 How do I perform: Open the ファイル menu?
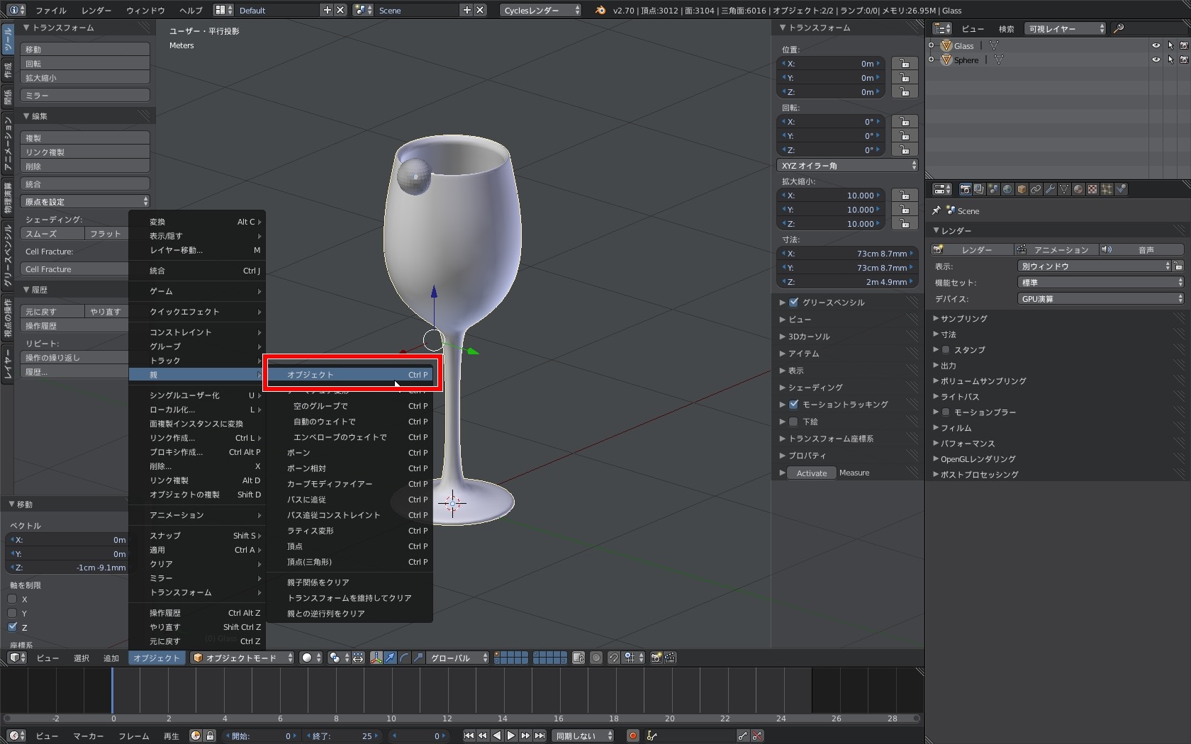point(51,10)
